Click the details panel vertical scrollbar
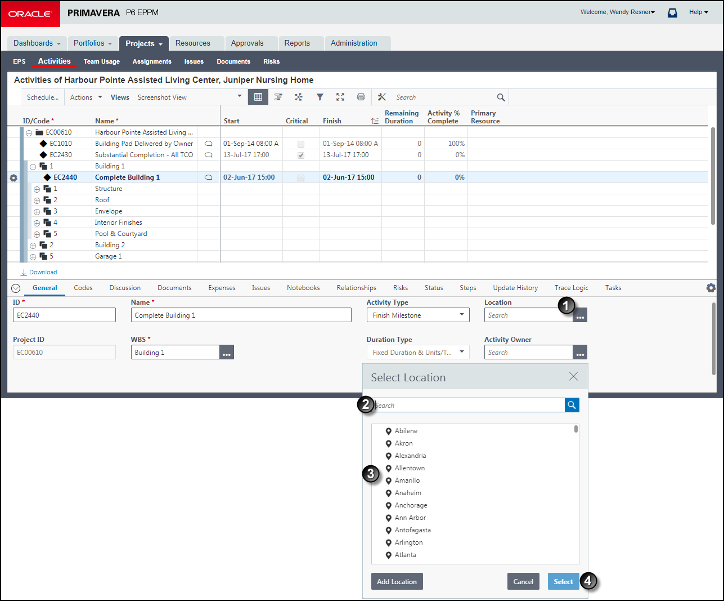Image resolution: width=724 pixels, height=601 pixels. tap(714, 339)
